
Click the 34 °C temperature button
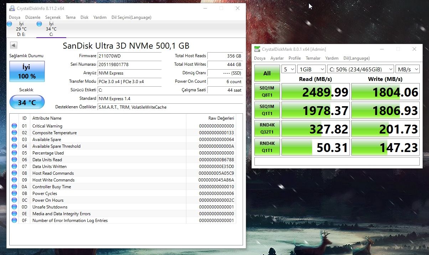(27, 102)
